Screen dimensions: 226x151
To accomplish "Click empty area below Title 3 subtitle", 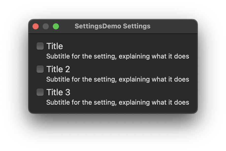I will [x=113, y=109].
